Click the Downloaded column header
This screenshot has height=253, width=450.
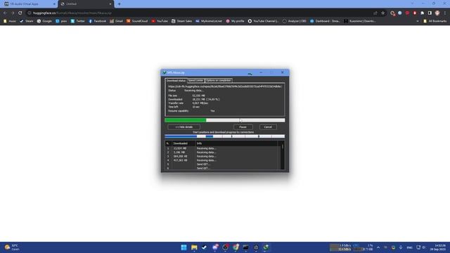(184, 143)
